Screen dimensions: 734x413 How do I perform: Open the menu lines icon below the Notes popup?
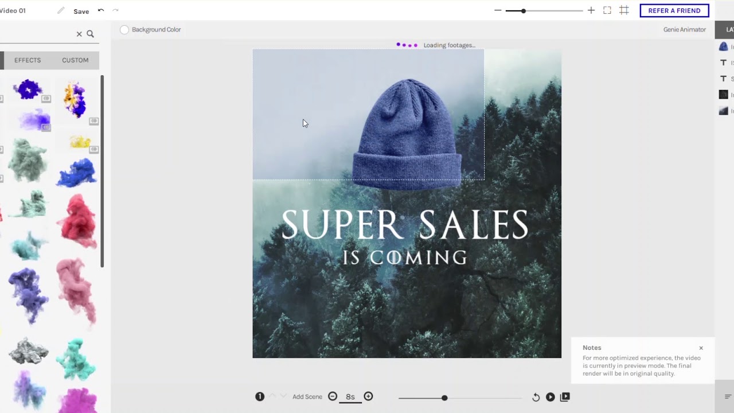coord(728,397)
